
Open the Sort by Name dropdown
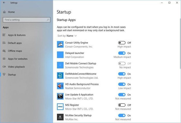pos(71,36)
